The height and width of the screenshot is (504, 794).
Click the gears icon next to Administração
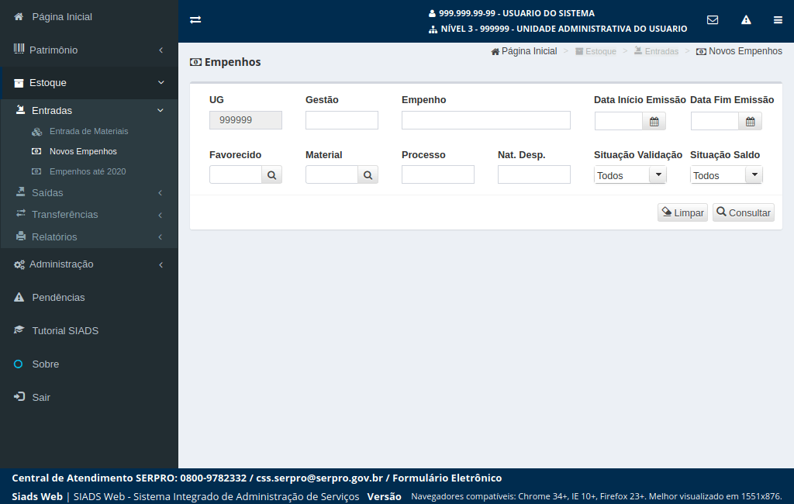coord(19,264)
